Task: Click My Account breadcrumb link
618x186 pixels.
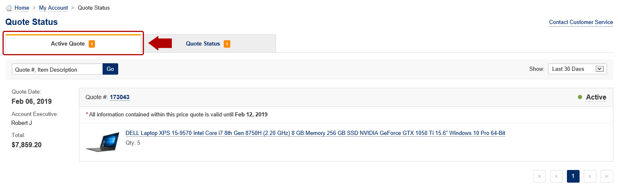Action: [54, 8]
